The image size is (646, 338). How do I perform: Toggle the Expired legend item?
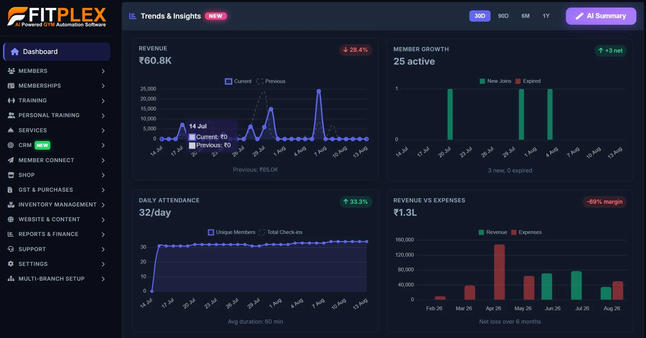[528, 81]
